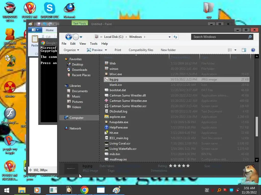The width and height of the screenshot is (261, 195).
Task: Toggle the preview pane icon
Action: tap(244, 50)
